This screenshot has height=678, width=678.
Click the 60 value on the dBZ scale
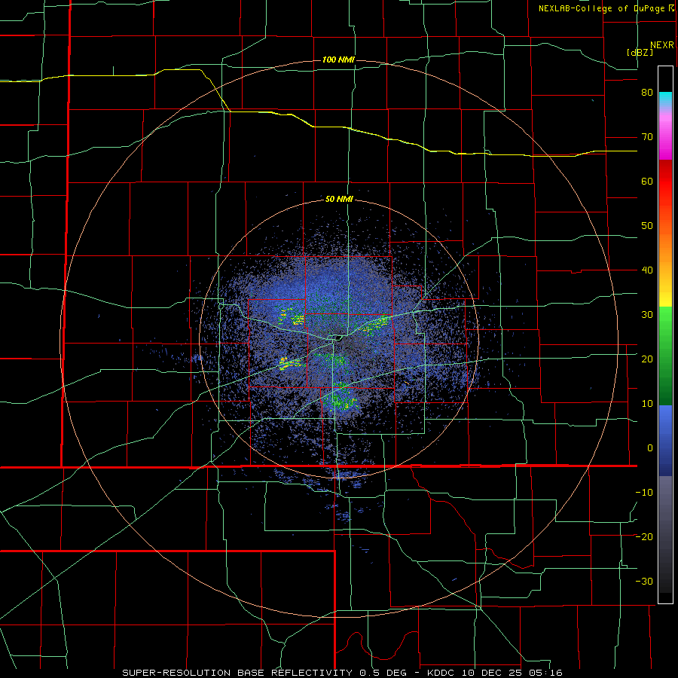pos(647,181)
